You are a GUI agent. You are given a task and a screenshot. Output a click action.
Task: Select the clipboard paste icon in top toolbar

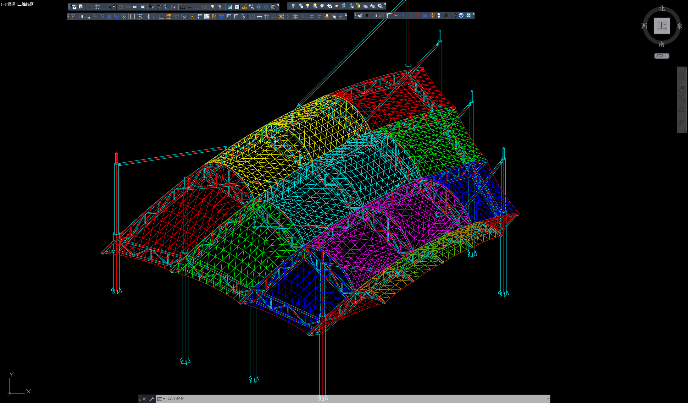coord(273,7)
